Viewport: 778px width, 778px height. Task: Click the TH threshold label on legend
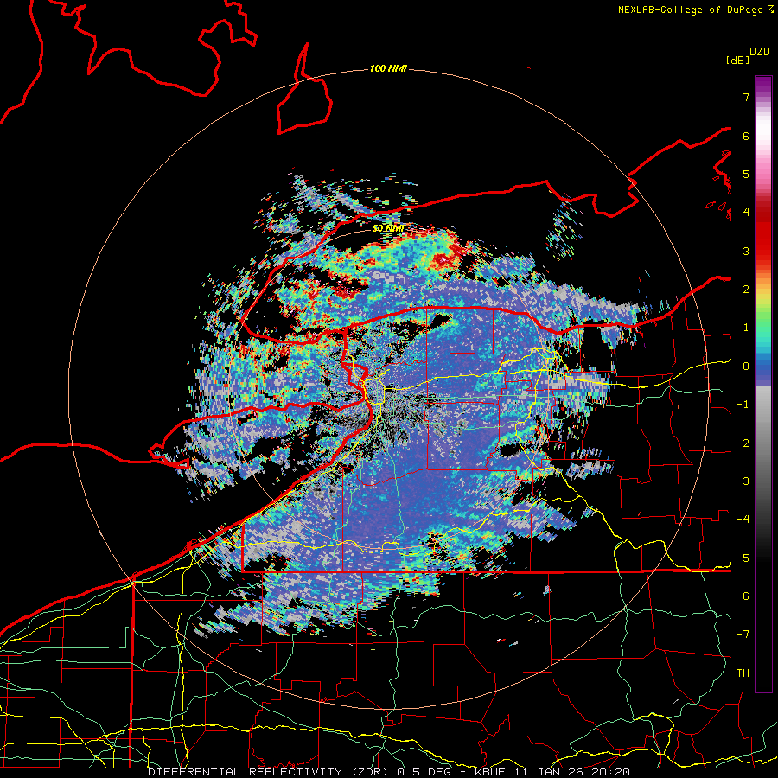743,673
